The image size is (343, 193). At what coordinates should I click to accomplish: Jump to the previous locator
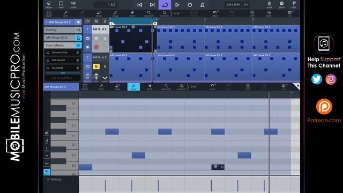point(139,5)
